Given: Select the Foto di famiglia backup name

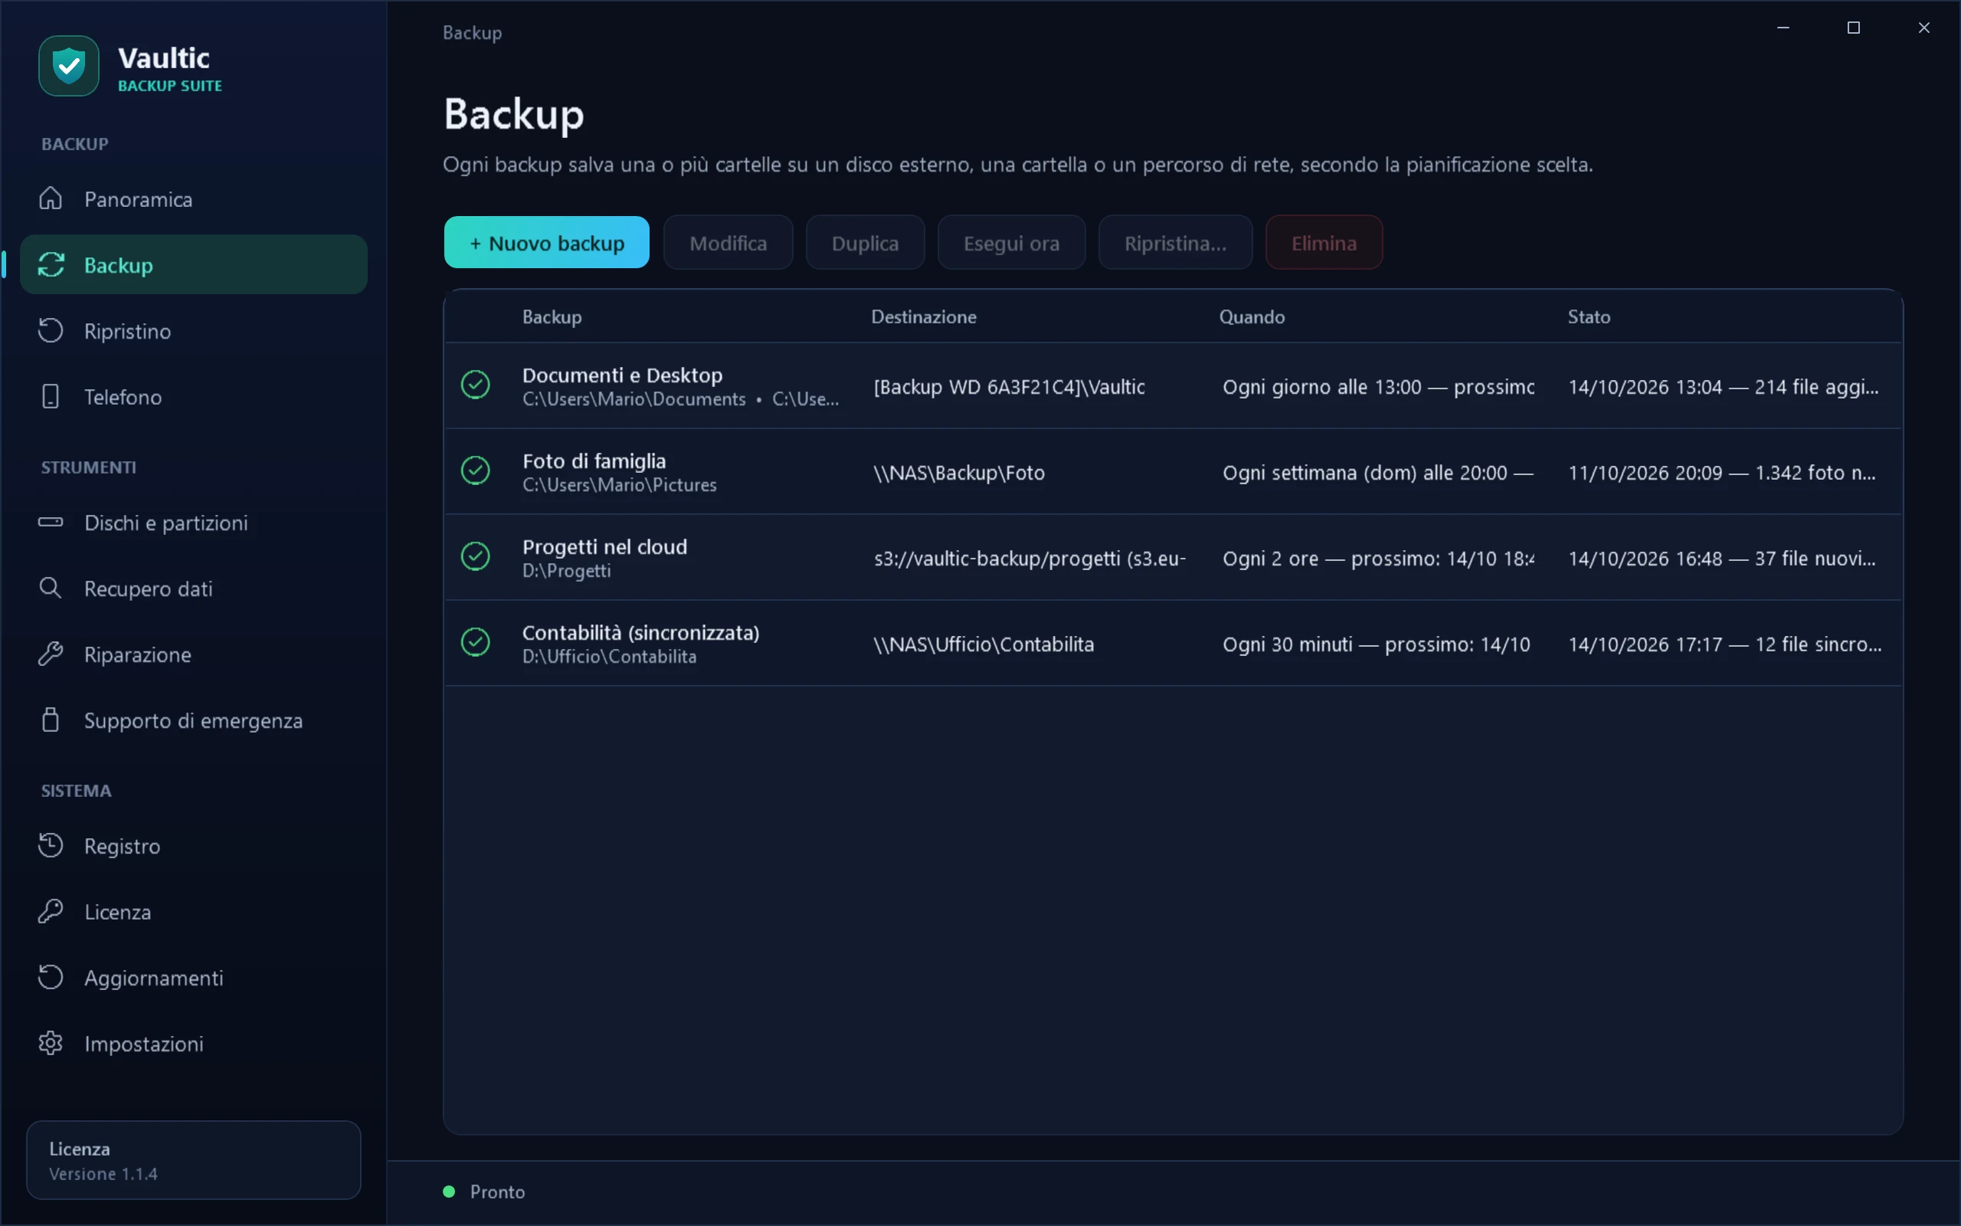Looking at the screenshot, I should 594,461.
